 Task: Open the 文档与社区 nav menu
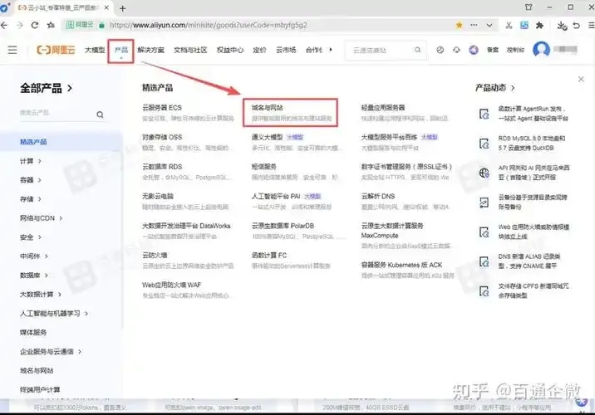190,50
